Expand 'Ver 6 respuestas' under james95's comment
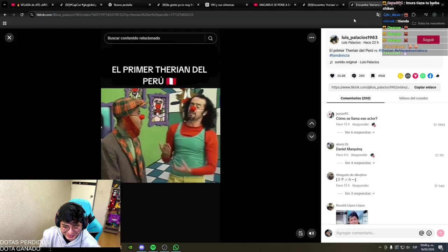 (359, 132)
